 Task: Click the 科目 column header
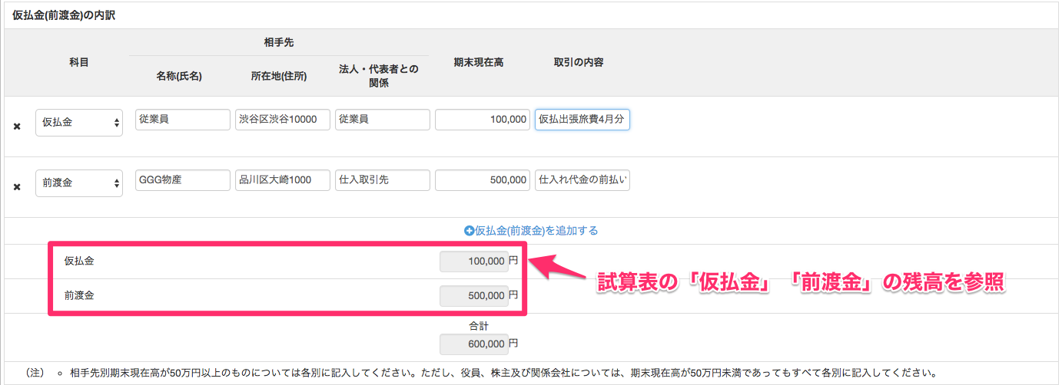click(x=79, y=62)
